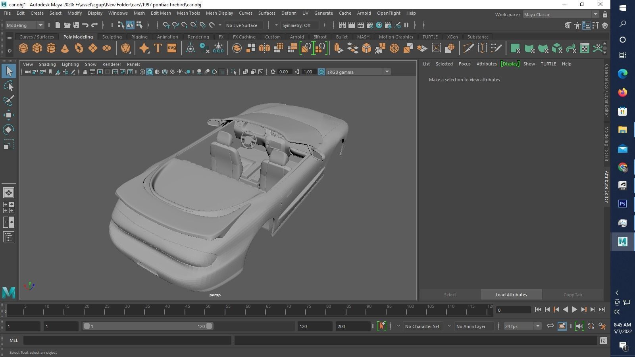The height and width of the screenshot is (357, 635).
Task: Create polygon Type text (T icon)
Action: [x=158, y=48]
